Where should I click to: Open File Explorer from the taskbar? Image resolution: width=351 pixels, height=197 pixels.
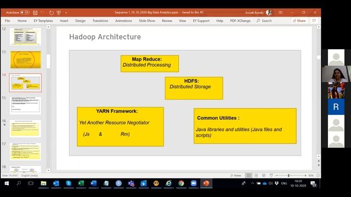point(43,183)
